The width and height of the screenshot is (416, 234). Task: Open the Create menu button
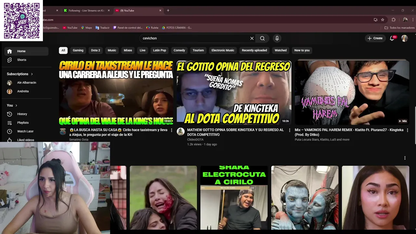point(375,38)
